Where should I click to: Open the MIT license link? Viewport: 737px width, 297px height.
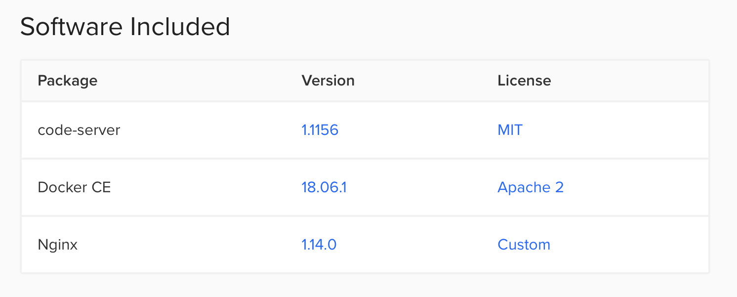click(510, 130)
